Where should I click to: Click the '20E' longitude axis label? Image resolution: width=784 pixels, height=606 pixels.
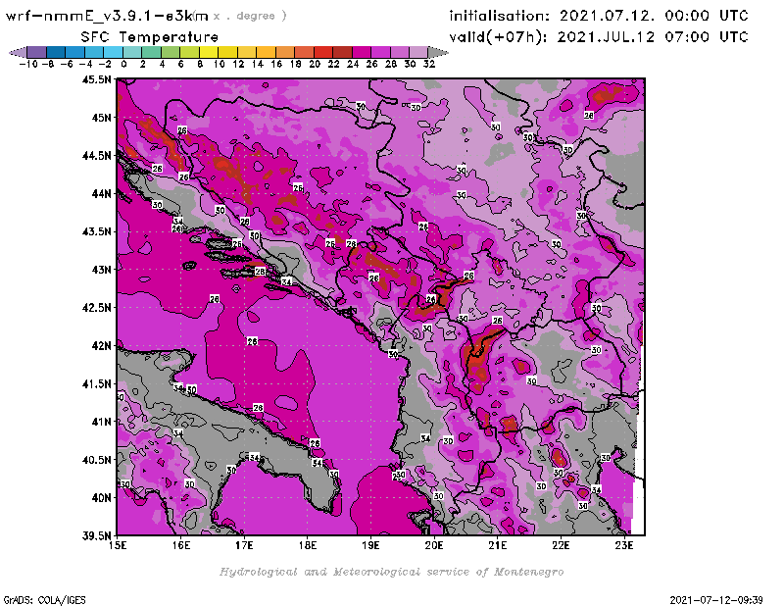[434, 545]
